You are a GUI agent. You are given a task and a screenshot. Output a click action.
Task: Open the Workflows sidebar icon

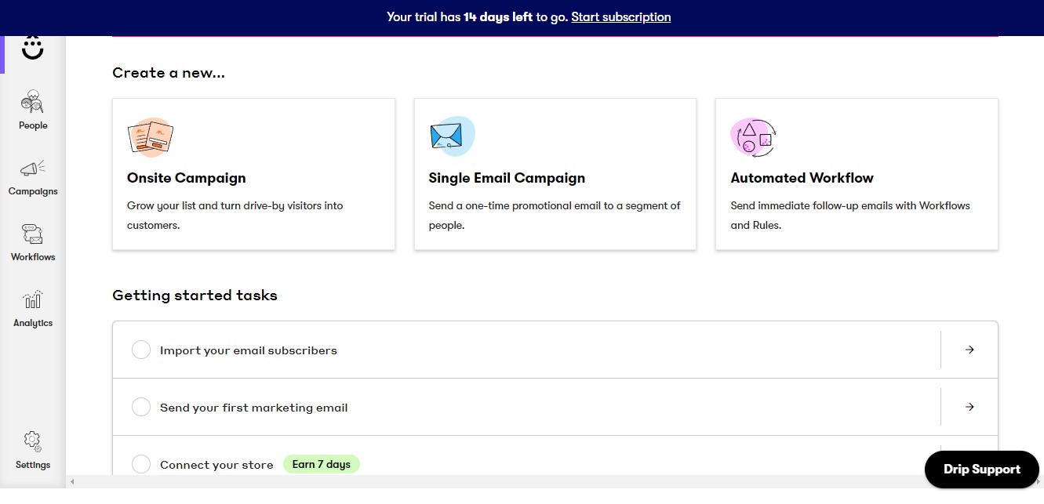pos(33,234)
